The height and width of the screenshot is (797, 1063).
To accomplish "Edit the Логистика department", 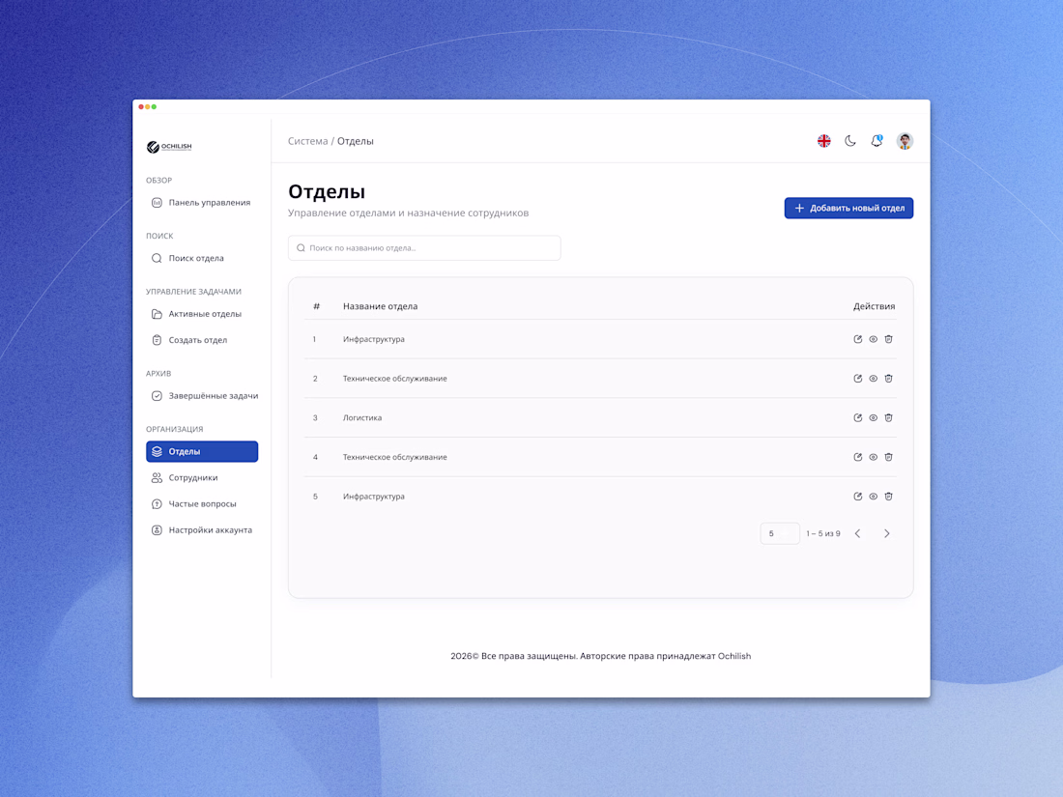I will pos(857,417).
